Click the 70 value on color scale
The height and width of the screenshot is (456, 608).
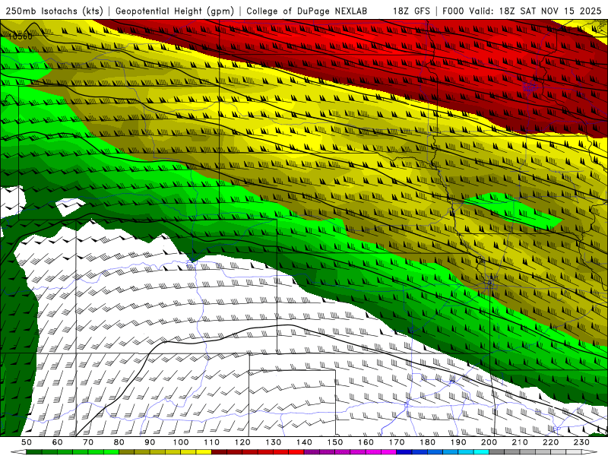click(x=88, y=442)
